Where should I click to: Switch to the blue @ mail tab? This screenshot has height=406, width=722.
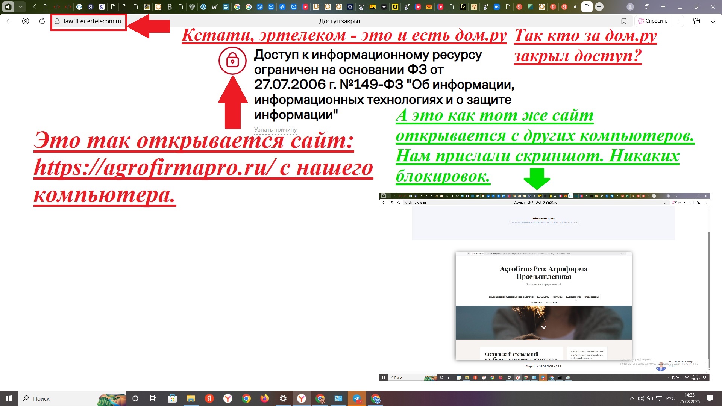[260, 7]
